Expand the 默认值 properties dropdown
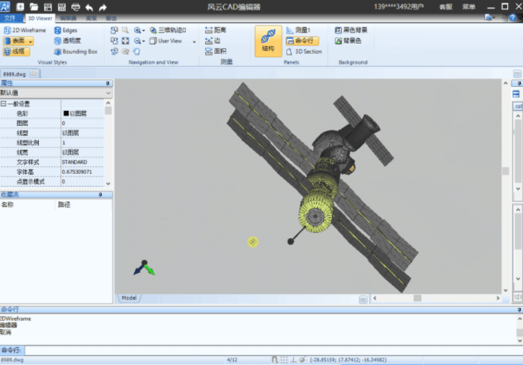 pos(109,93)
